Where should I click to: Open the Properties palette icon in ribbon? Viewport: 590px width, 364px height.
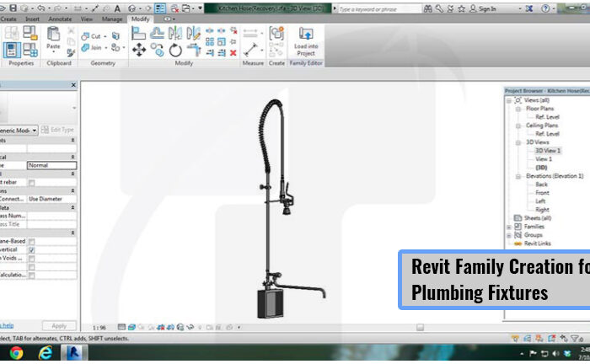point(12,50)
